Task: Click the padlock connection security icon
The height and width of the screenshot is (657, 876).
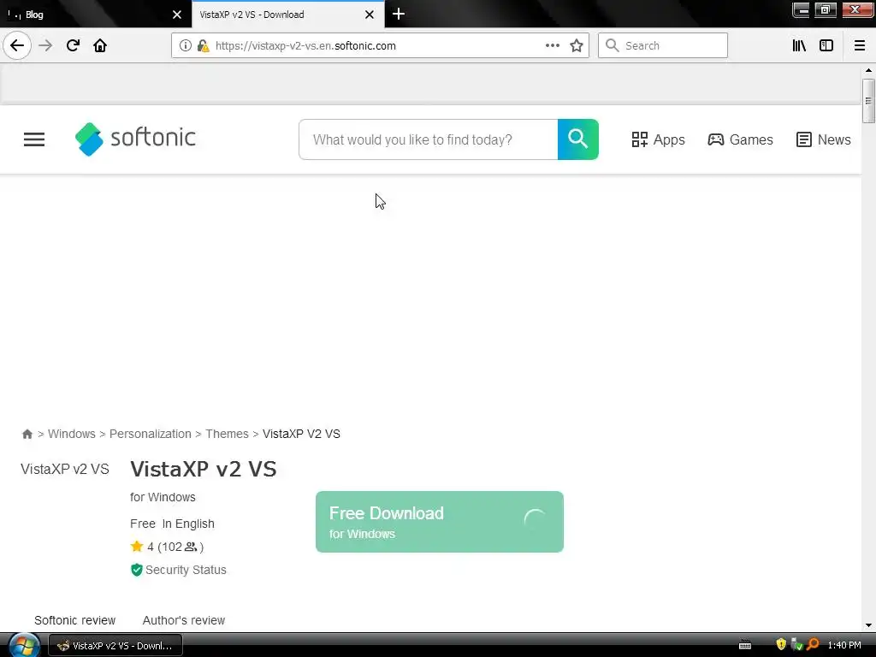Action: pyautogui.click(x=203, y=45)
